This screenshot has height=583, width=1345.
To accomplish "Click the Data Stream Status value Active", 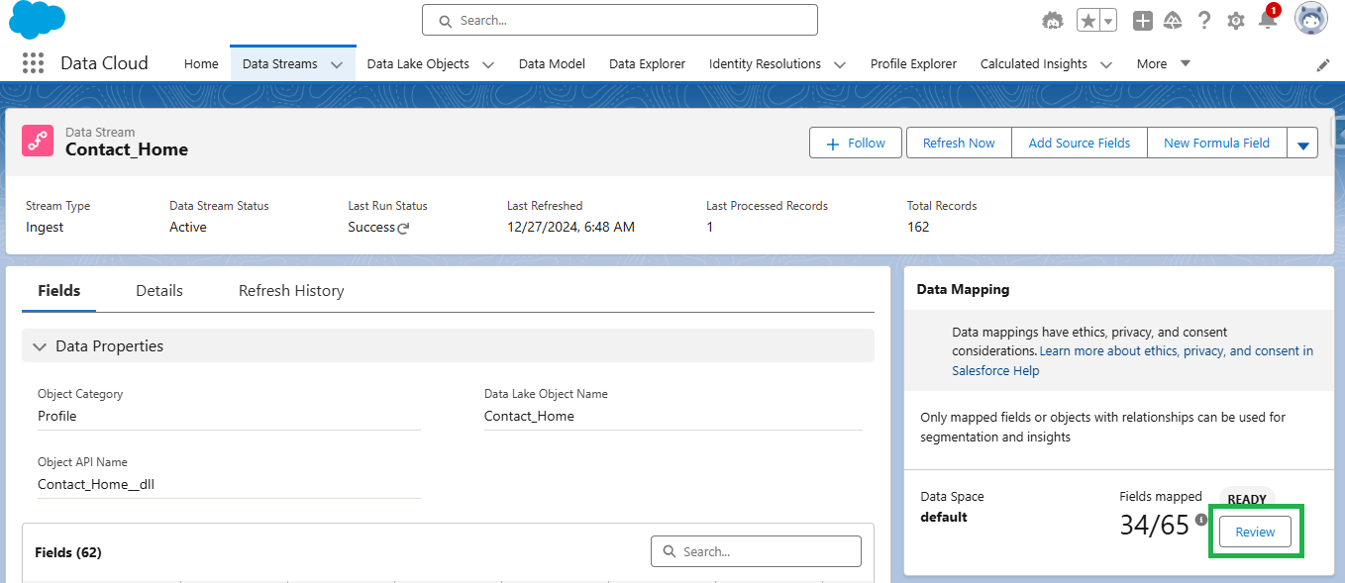I will (x=188, y=227).
